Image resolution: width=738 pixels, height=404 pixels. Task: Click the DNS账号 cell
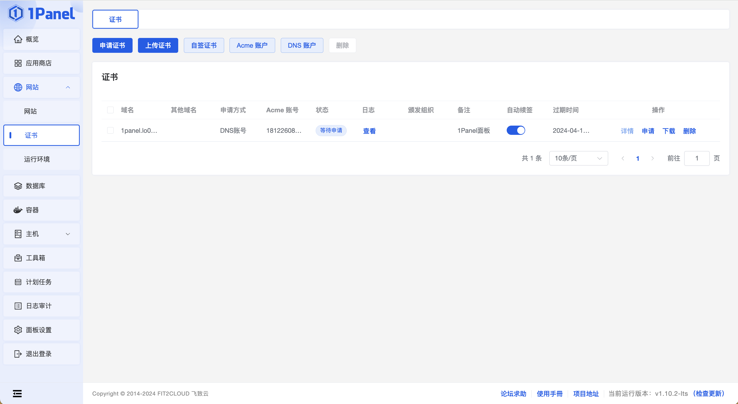coord(233,130)
